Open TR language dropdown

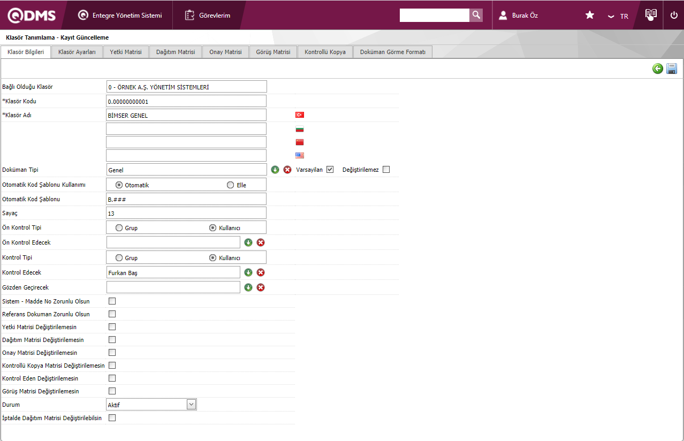click(618, 16)
